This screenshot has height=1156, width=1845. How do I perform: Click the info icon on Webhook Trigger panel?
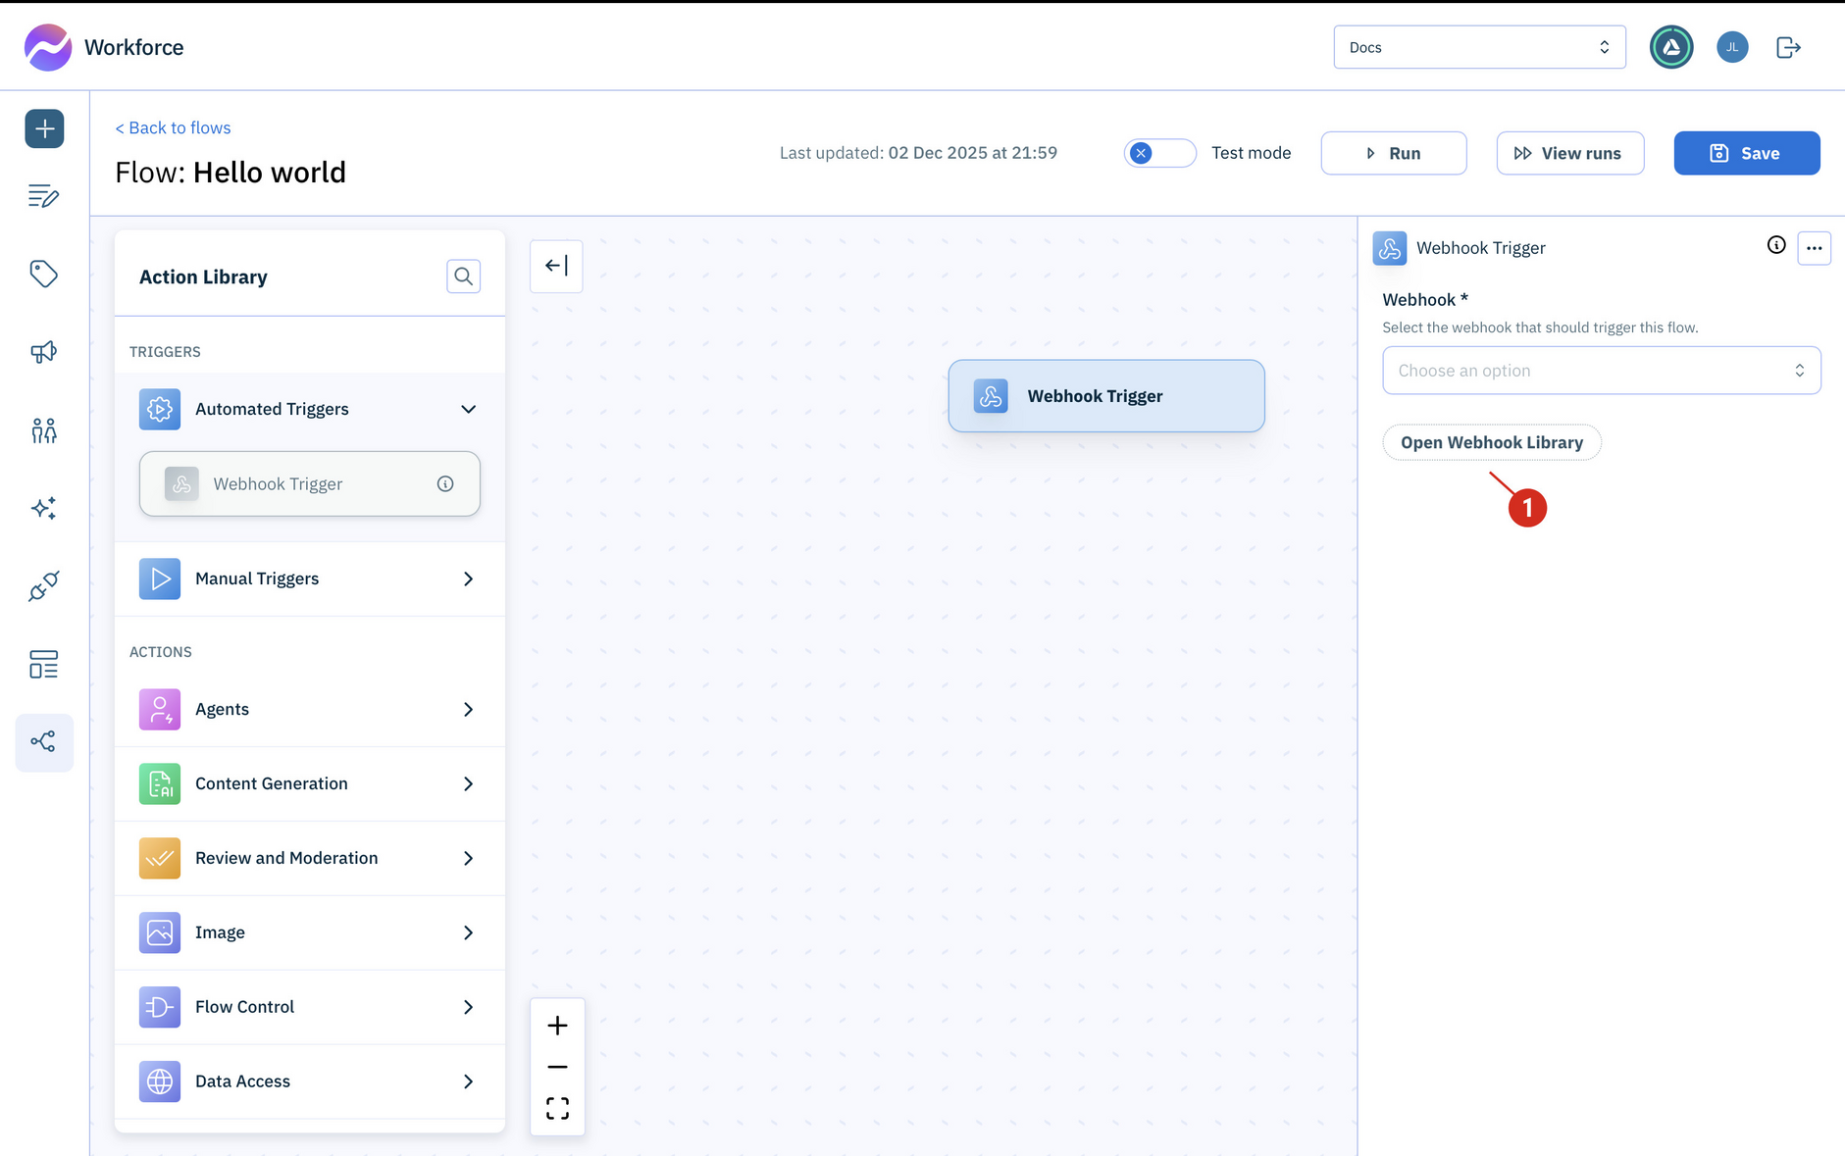point(1775,246)
